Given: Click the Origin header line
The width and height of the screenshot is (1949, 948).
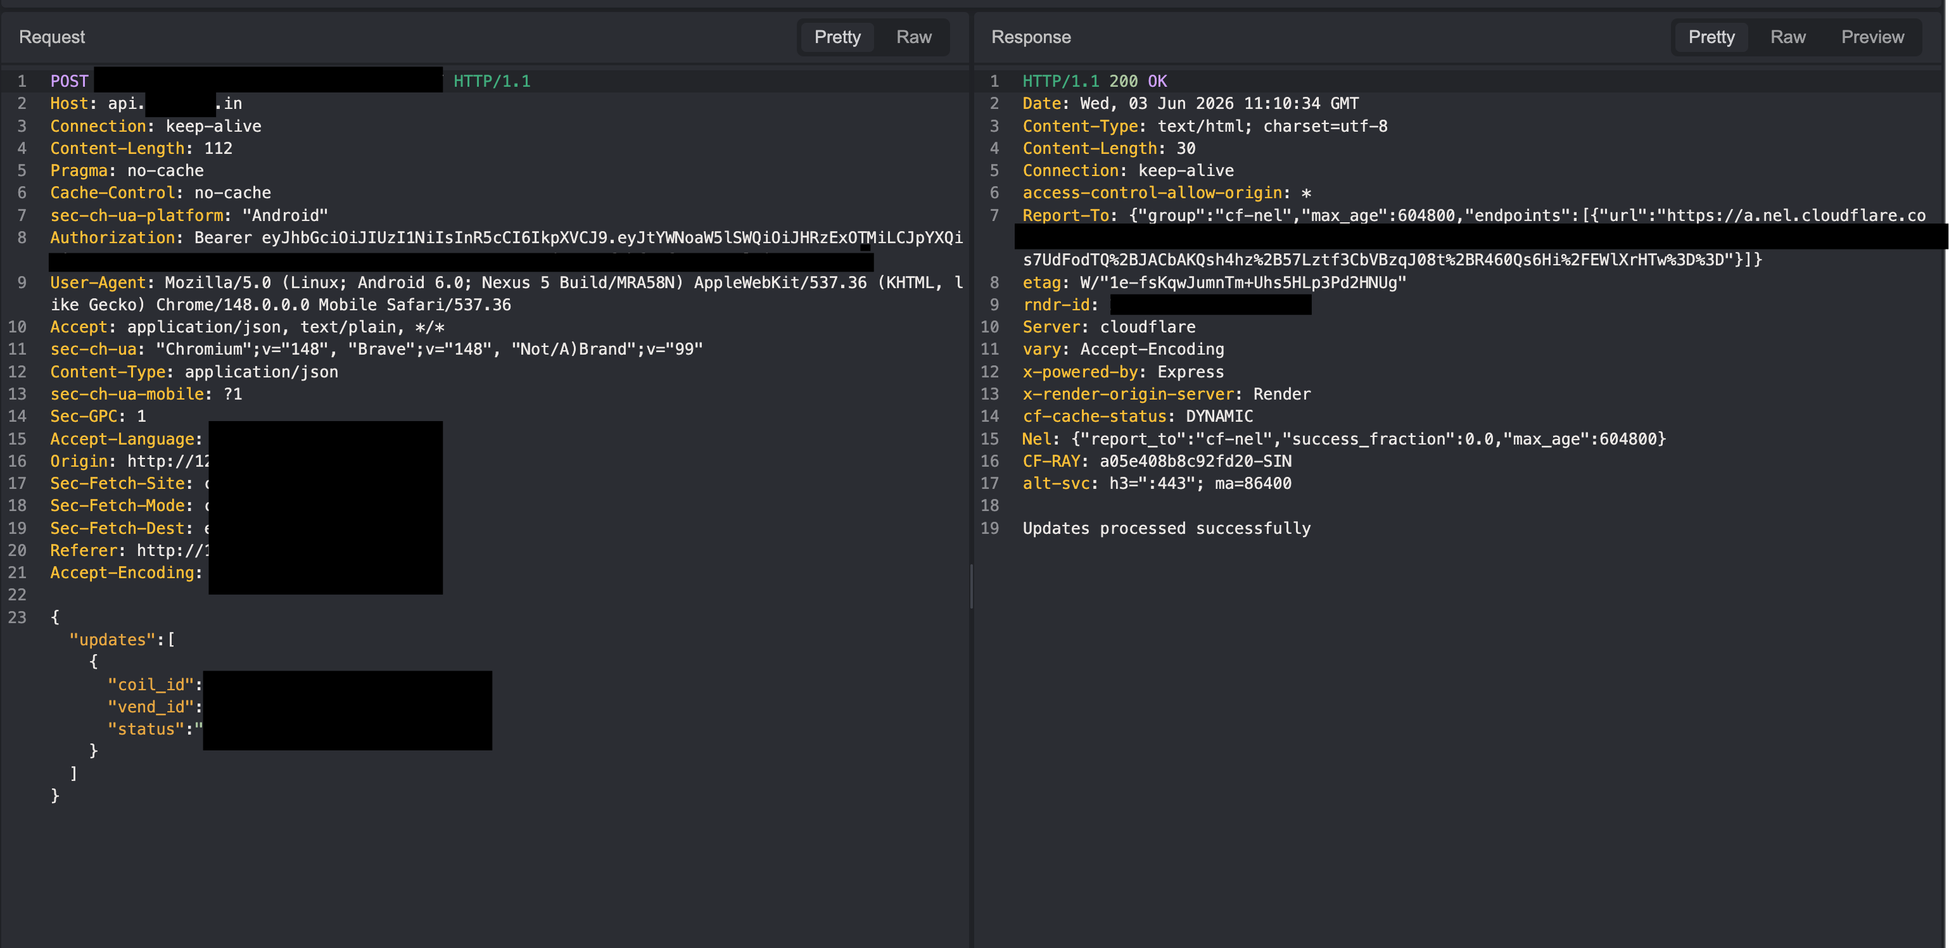Looking at the screenshot, I should tap(129, 461).
